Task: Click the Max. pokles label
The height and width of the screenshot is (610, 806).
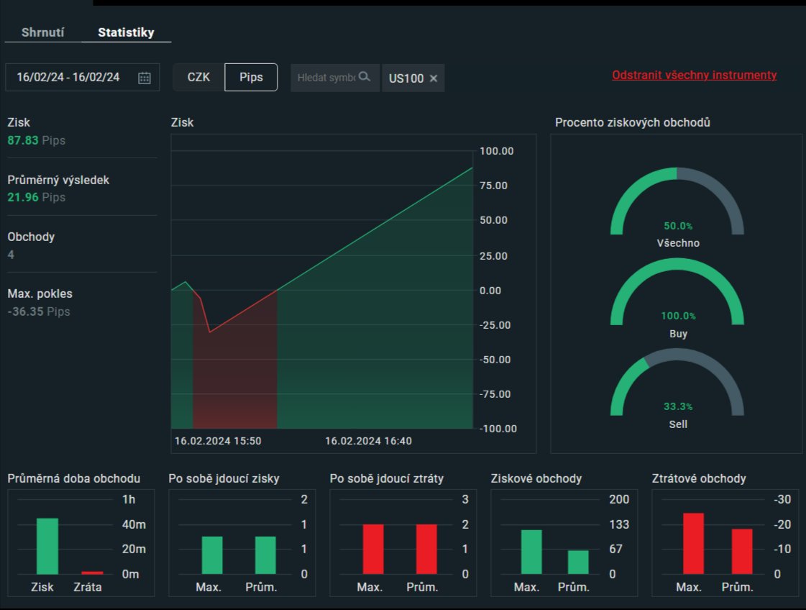Action: coord(40,293)
